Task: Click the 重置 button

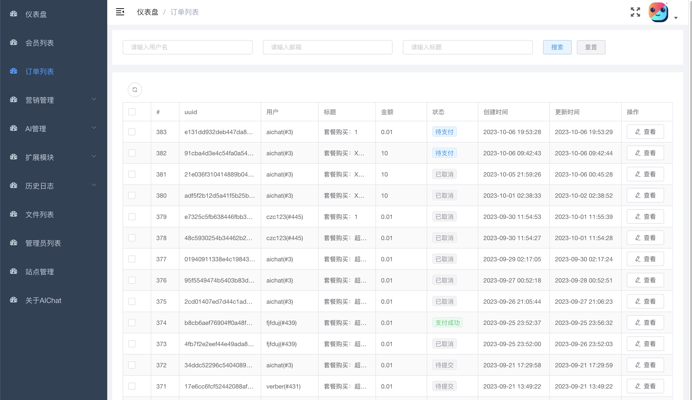Action: click(x=591, y=47)
